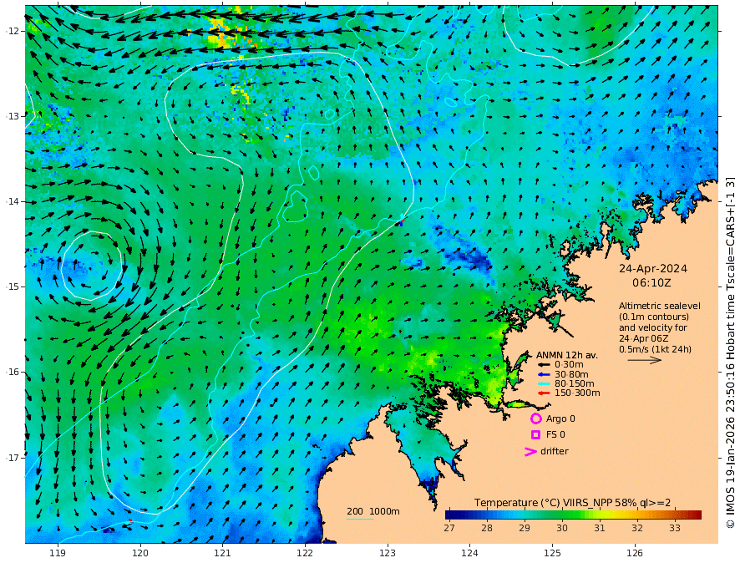Click the latitude axis label -14
This screenshot has width=735, height=568.
[13, 201]
